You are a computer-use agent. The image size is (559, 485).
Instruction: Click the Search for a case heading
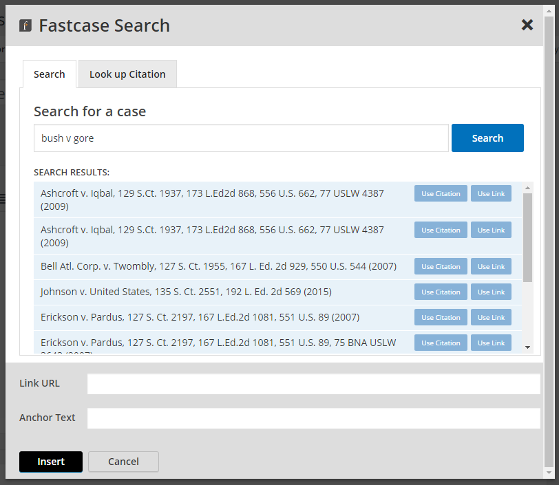[x=89, y=111]
